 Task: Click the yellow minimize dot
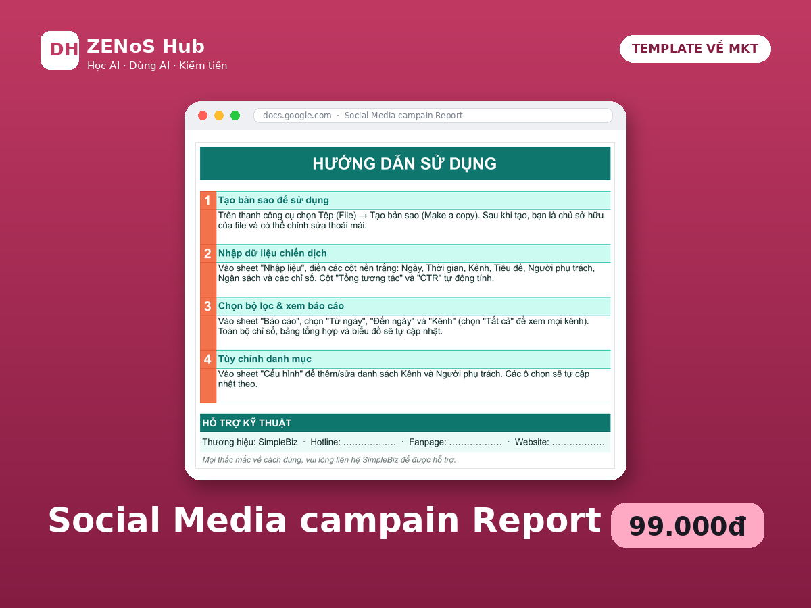click(219, 116)
